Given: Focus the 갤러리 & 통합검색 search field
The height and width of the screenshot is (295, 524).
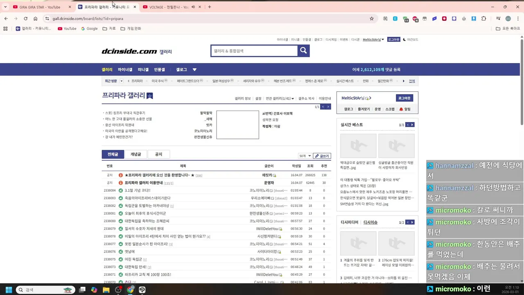Looking at the screenshot, I should coord(254,51).
